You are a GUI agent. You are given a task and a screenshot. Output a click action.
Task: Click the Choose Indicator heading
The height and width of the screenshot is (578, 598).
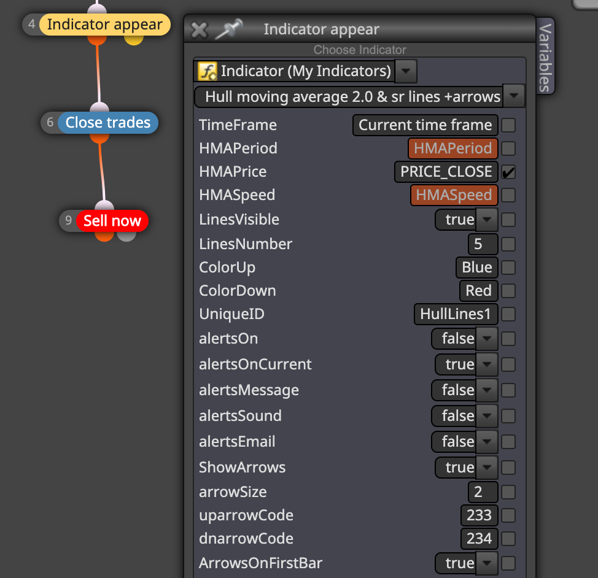coord(360,50)
